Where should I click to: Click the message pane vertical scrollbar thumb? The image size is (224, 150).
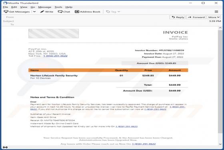[220, 82]
